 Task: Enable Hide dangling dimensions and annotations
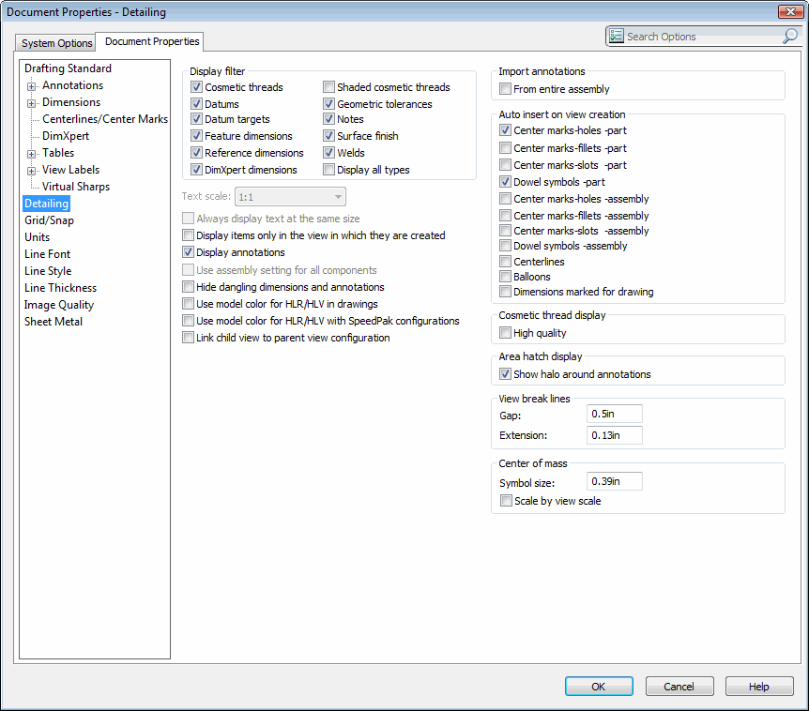188,287
